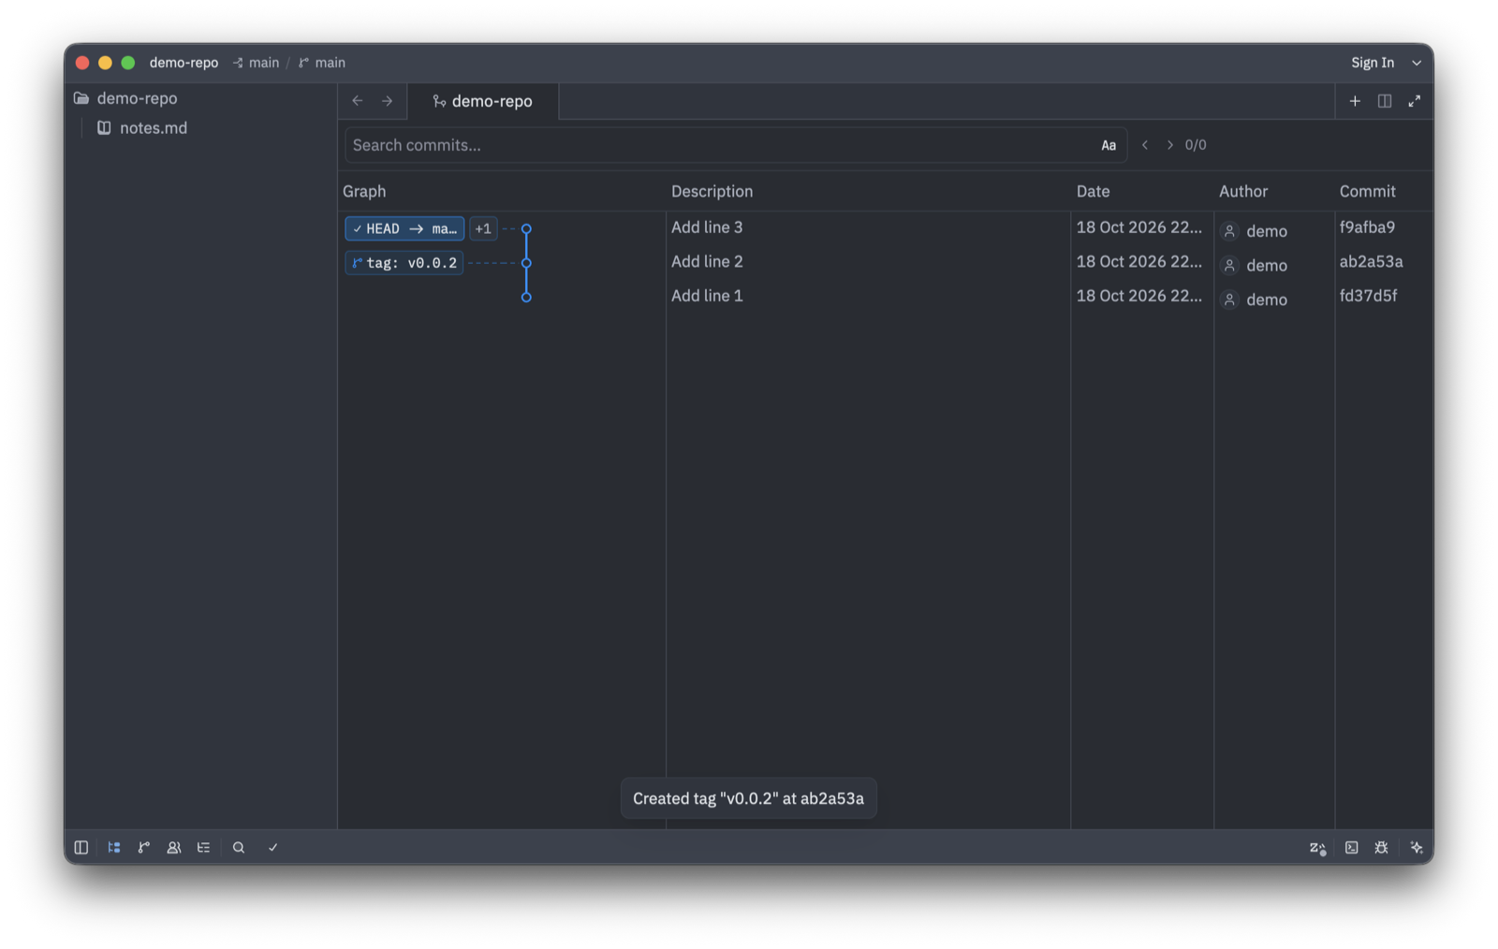Click the checkmark diagnostics icon in status bar

point(273,847)
